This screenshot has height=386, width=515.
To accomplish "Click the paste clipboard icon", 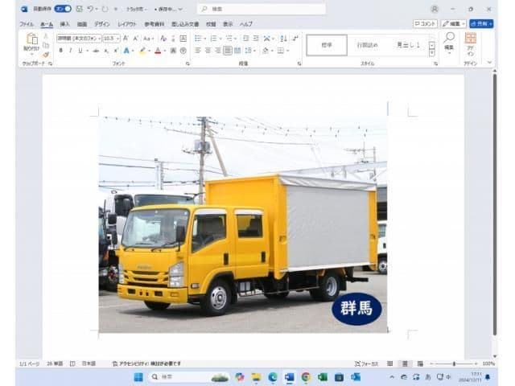I will pyautogui.click(x=32, y=40).
